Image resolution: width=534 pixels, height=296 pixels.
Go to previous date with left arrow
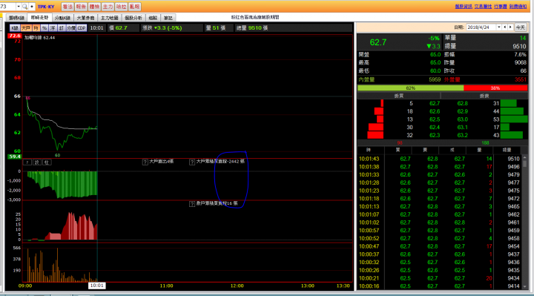point(505,27)
